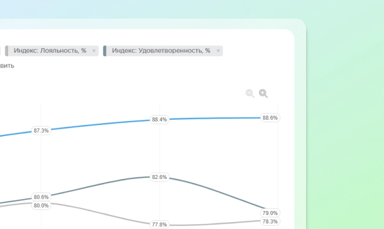The image size is (384, 229).
Task: Click the 80.6% data point label
Action: [41, 197]
